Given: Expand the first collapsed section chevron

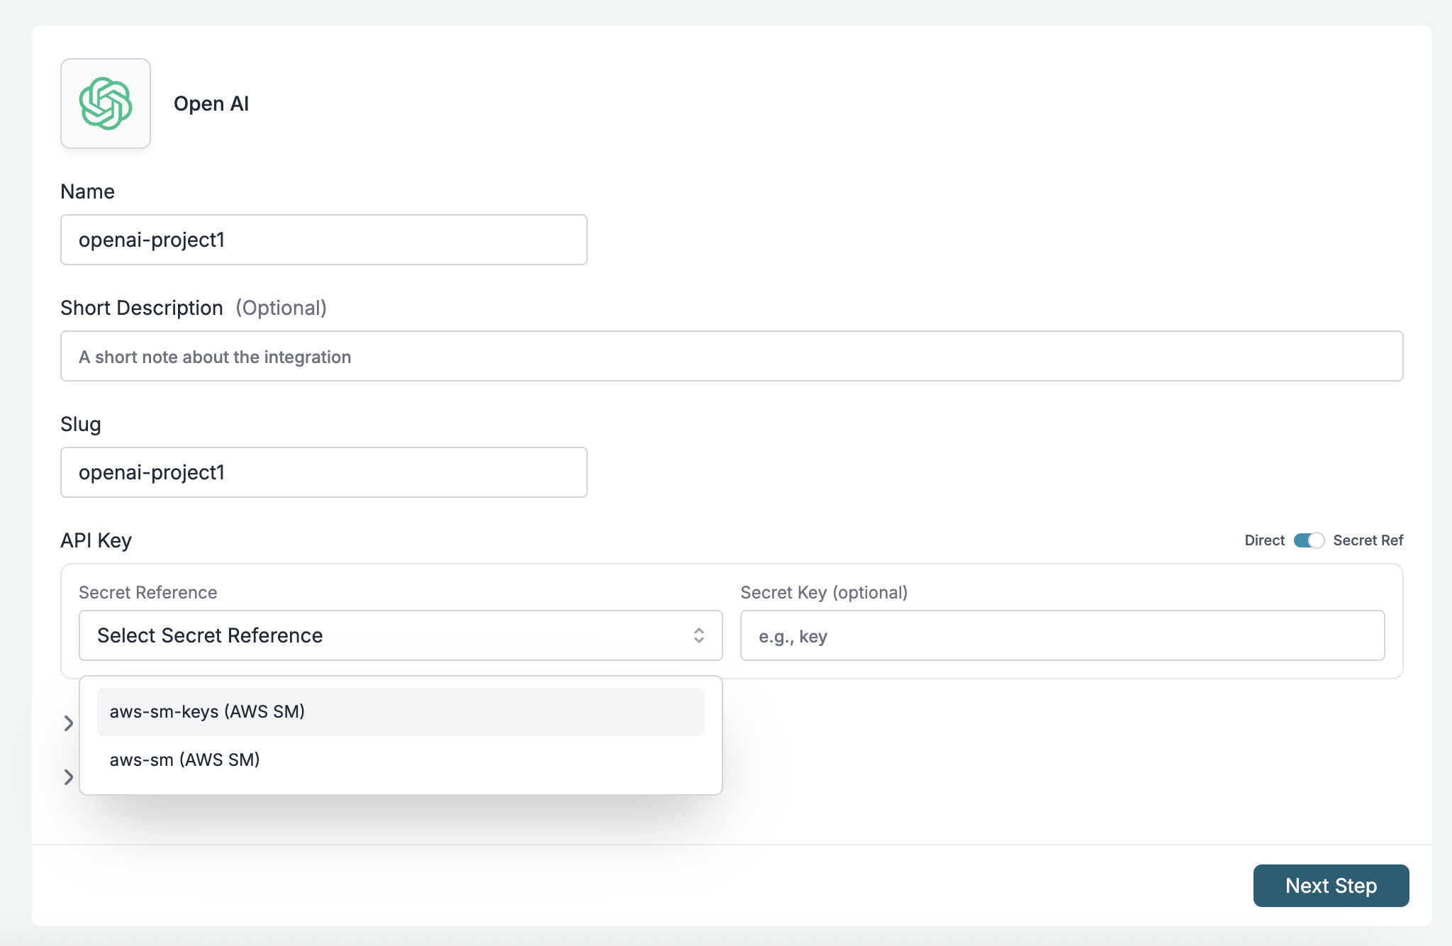Looking at the screenshot, I should [69, 723].
